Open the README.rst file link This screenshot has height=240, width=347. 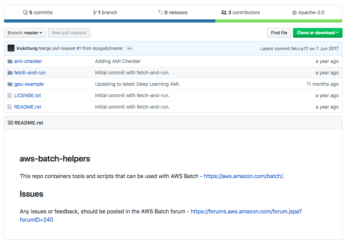pyautogui.click(x=28, y=107)
